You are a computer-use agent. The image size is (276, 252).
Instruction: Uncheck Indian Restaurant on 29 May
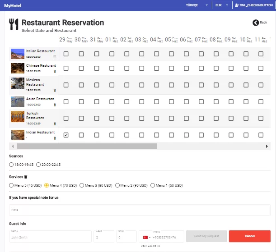coord(66,135)
